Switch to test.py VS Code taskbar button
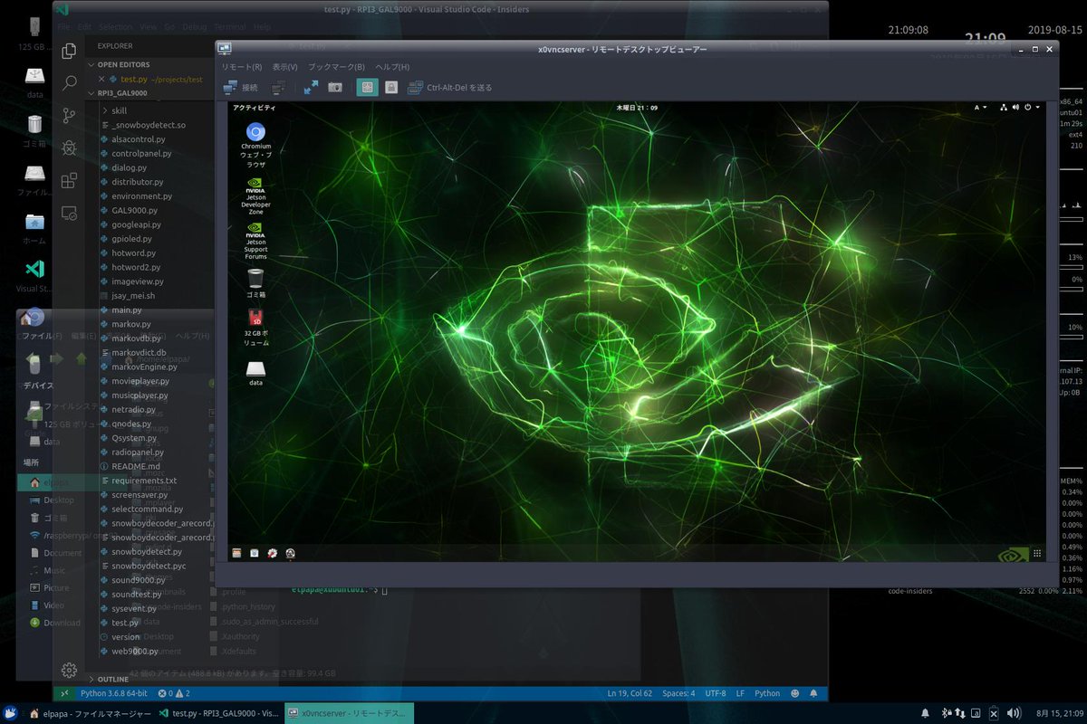Screen dimensions: 1087x724 tap(219, 714)
